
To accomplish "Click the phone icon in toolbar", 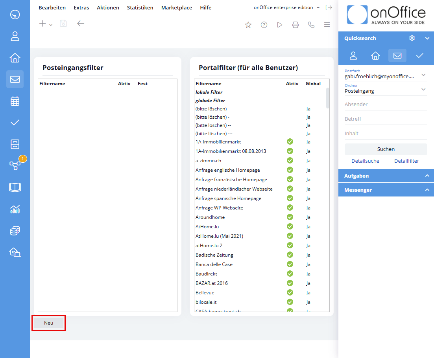I will point(311,25).
